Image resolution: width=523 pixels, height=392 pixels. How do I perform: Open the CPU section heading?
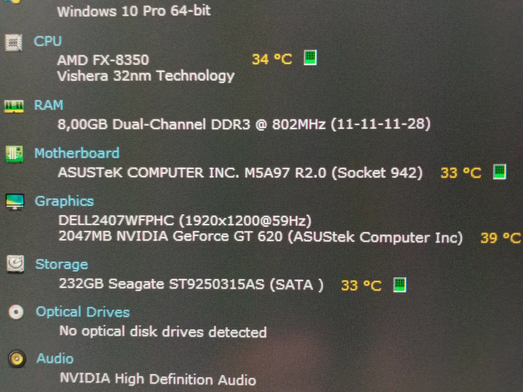47,41
